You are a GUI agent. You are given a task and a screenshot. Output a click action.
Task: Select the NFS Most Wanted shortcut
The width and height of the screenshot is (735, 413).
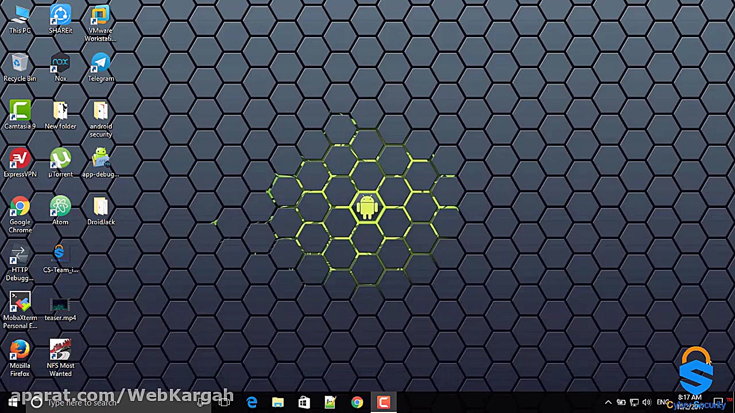coord(60,359)
